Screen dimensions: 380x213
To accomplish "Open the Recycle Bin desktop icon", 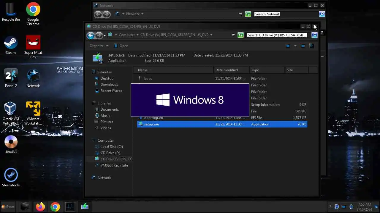I will click(x=11, y=12).
